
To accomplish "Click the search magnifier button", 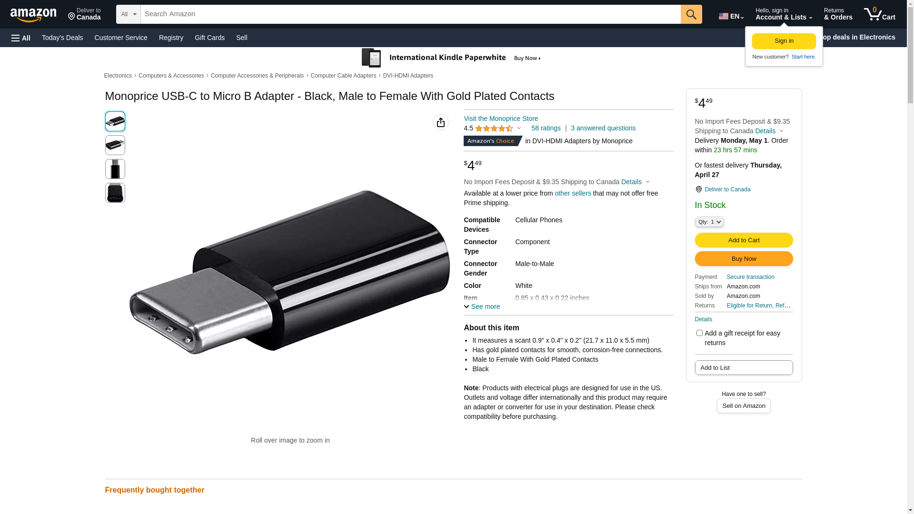I will pos(691,14).
